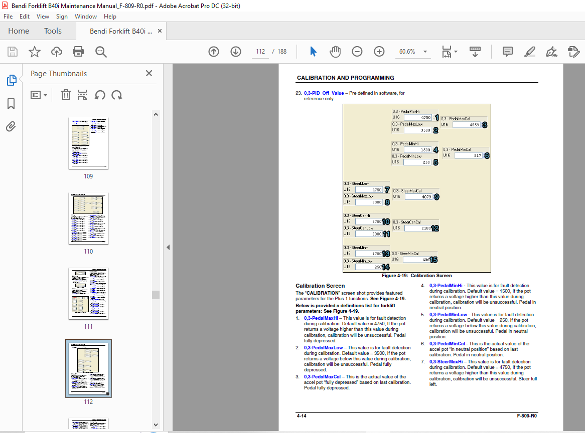Click the Calibration Screen heading text

(320, 286)
